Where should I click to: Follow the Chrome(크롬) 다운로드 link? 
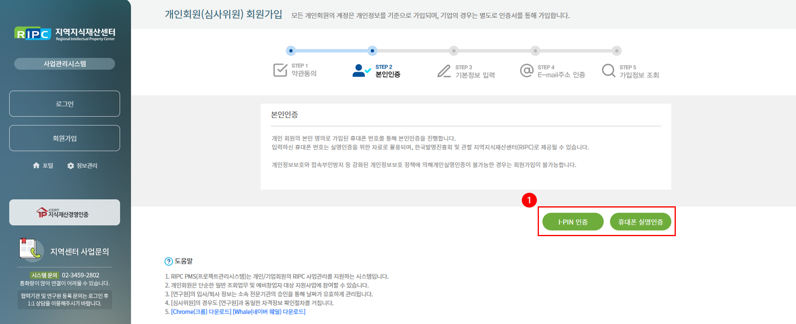click(x=201, y=312)
